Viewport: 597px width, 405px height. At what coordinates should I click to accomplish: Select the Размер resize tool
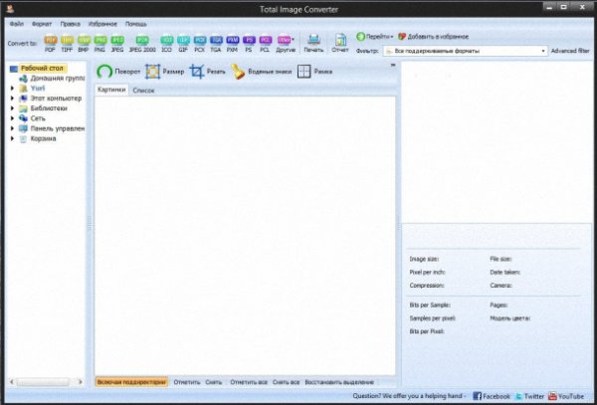click(164, 72)
